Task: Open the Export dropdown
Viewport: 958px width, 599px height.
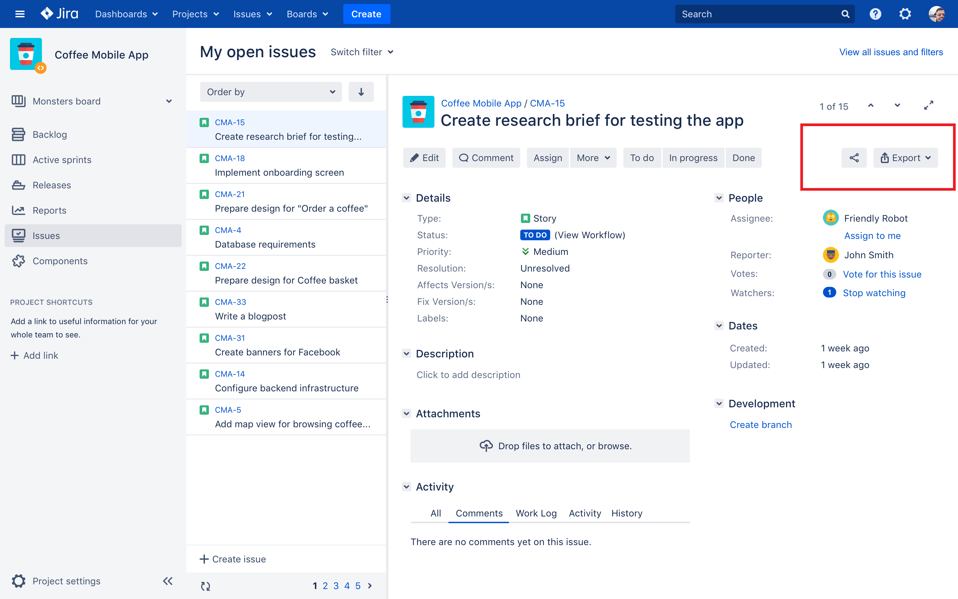Action: [905, 158]
